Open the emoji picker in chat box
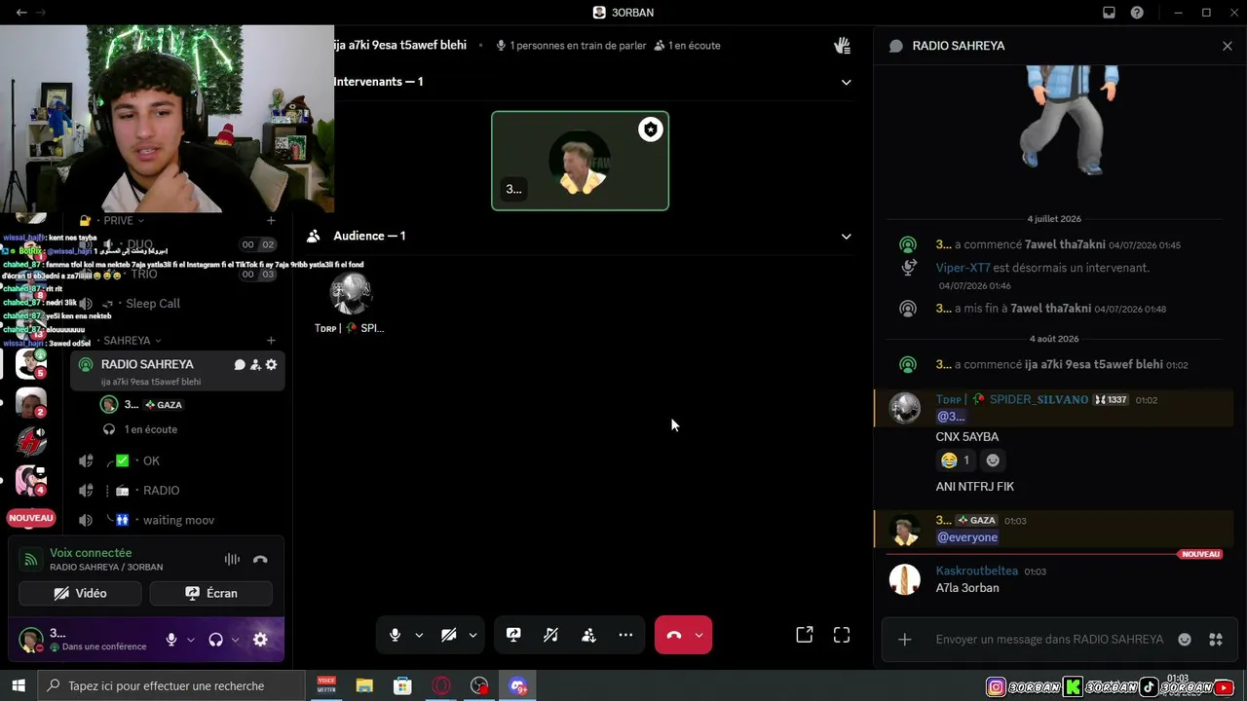 coord(1185,640)
